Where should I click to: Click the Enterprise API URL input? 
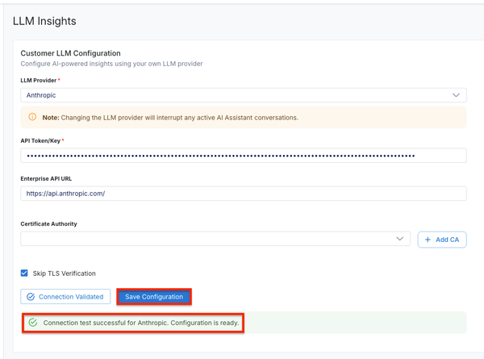coord(242,194)
